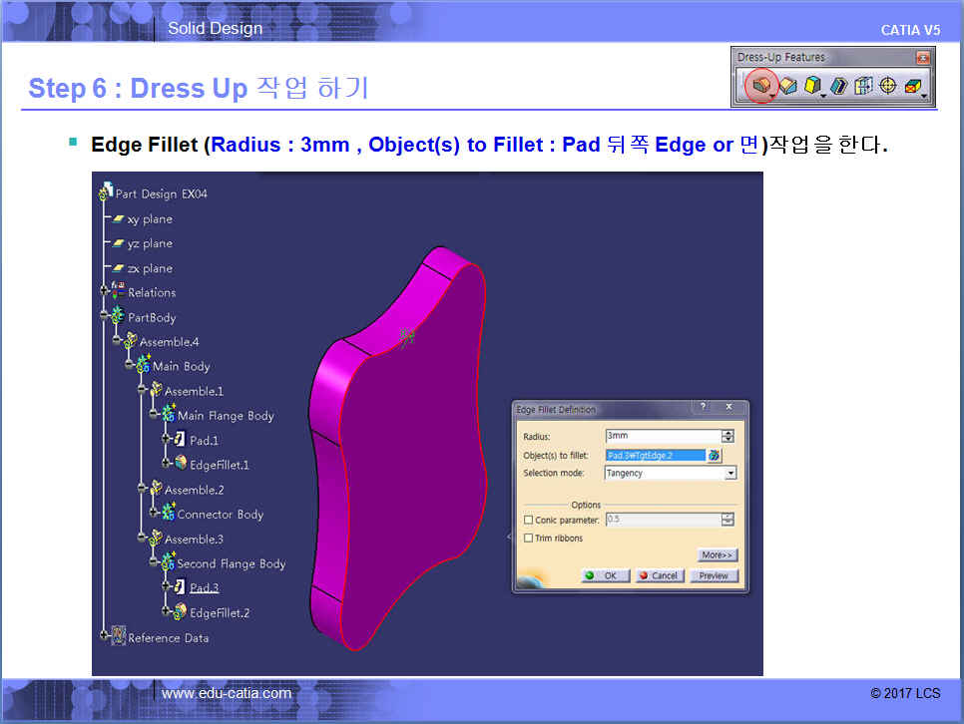The image size is (964, 724).
Task: Check the Trim ribbons option
Action: click(x=528, y=539)
